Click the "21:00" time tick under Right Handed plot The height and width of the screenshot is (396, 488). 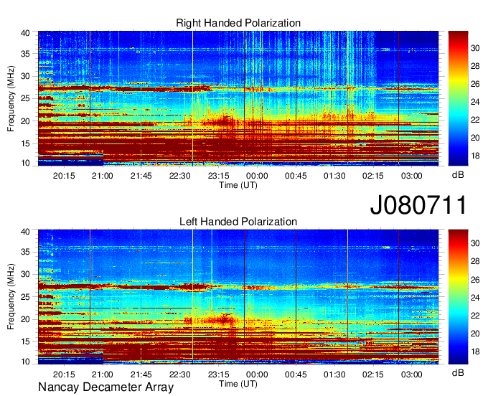coord(103,176)
